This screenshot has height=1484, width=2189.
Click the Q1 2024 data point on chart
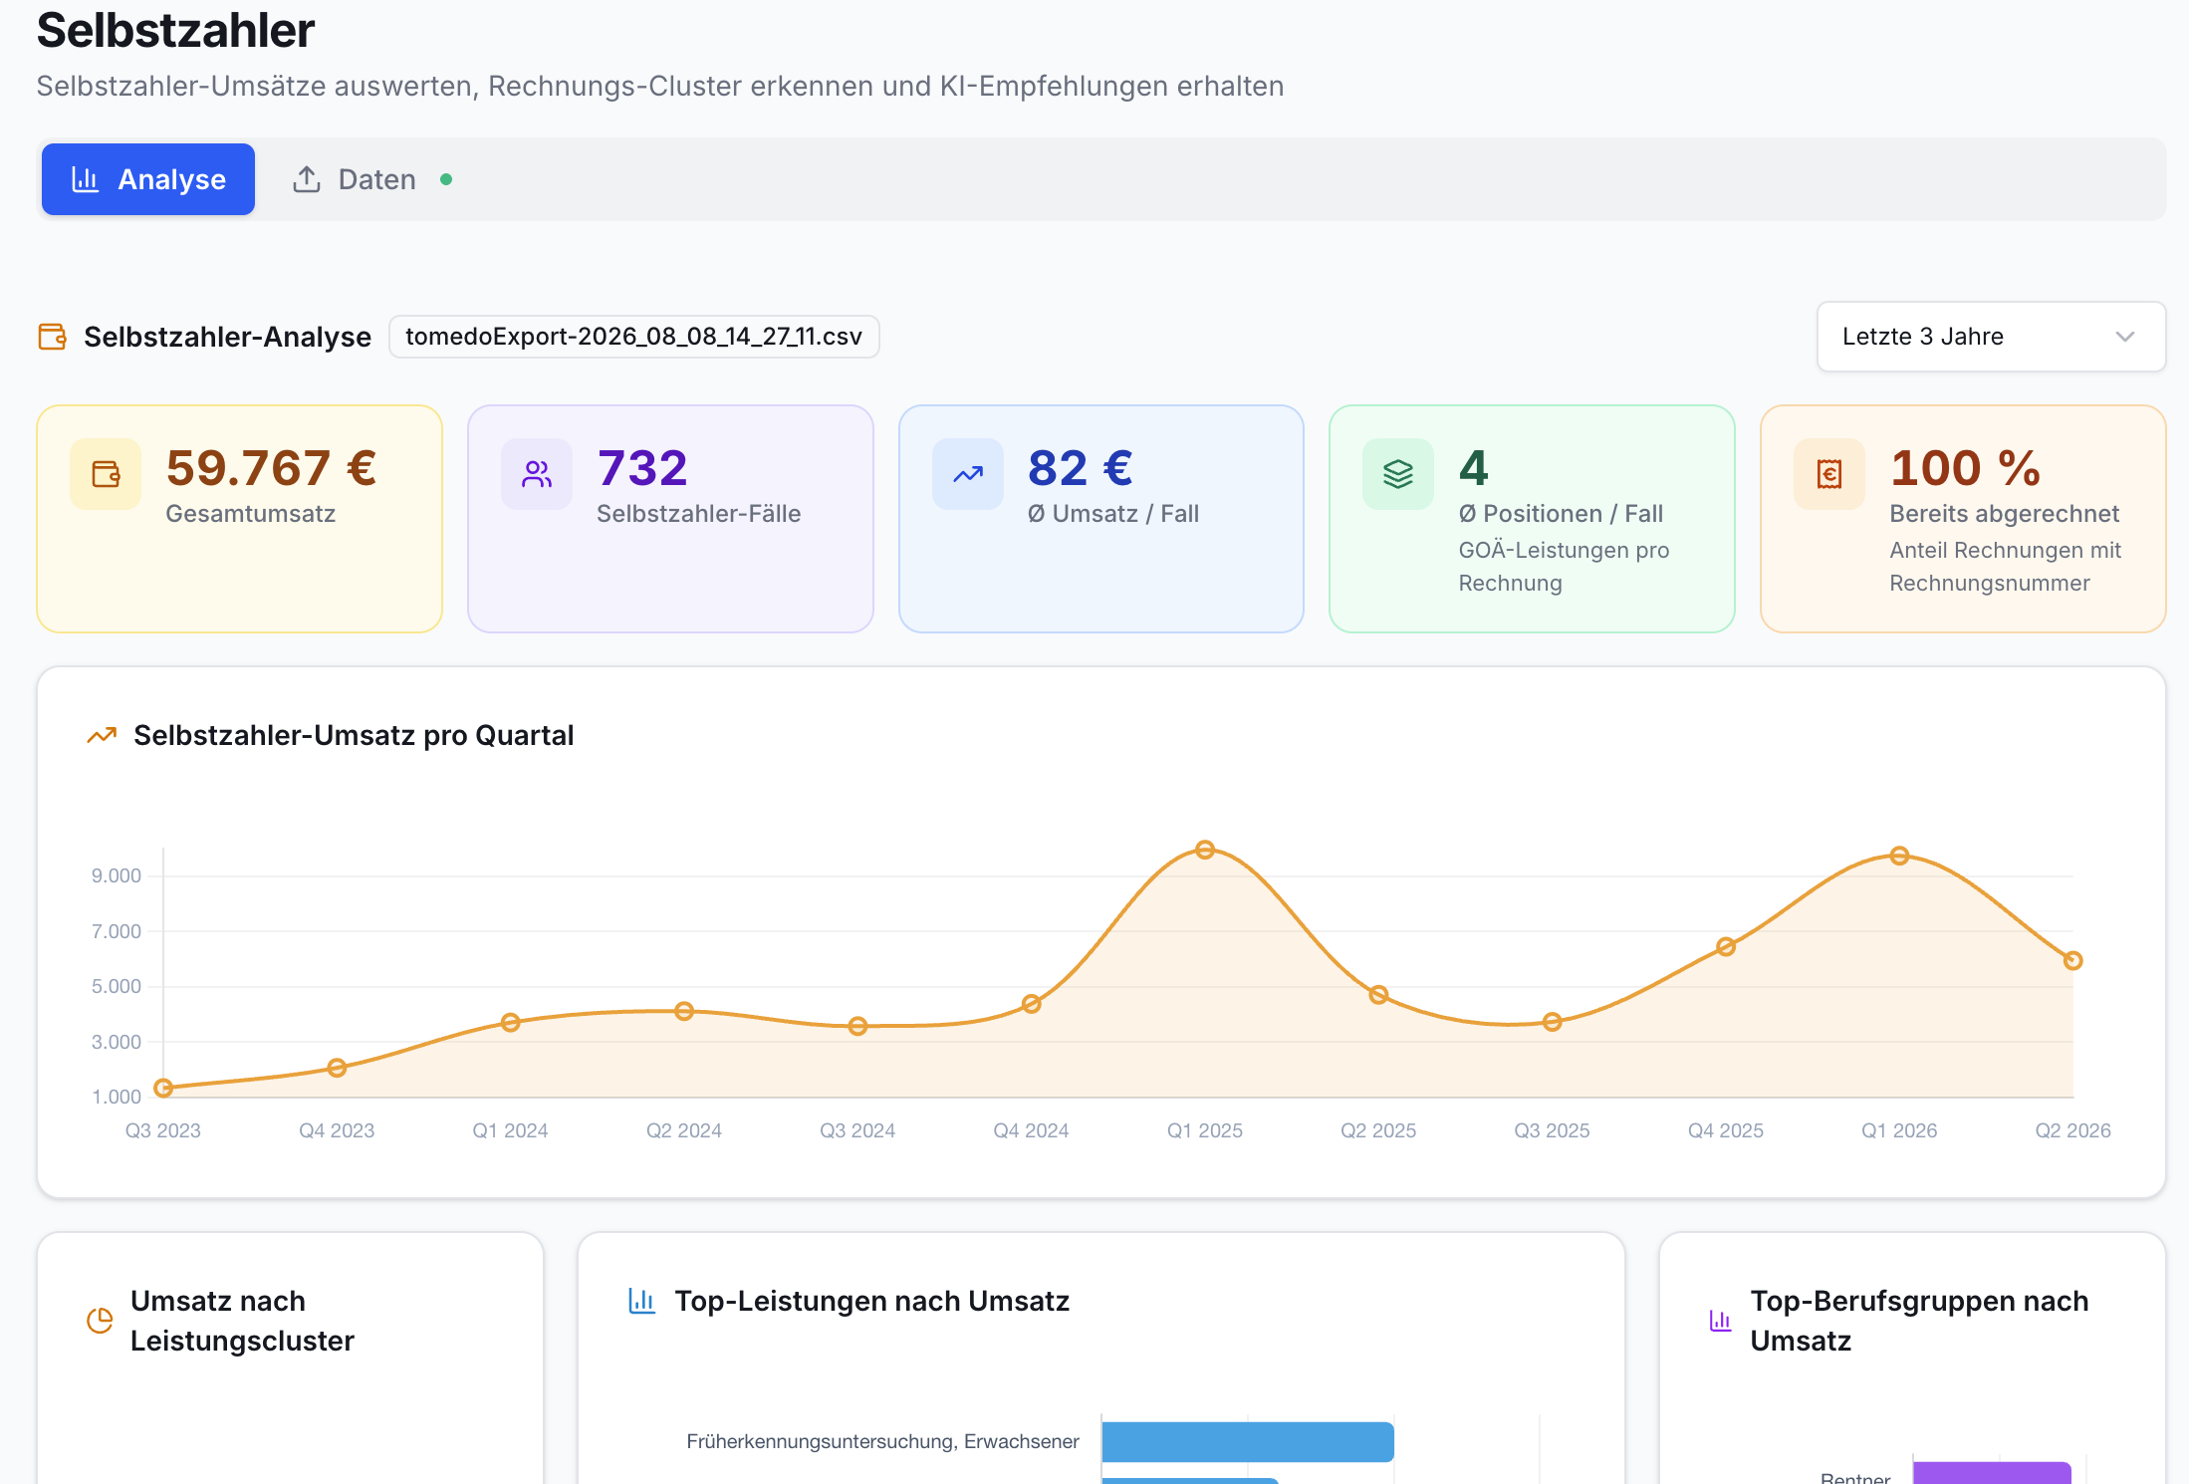tap(511, 1022)
